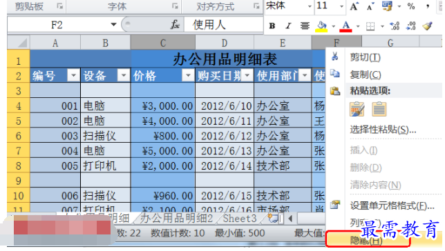
Task: Switch to the Sheet3 tab
Action: (240, 219)
